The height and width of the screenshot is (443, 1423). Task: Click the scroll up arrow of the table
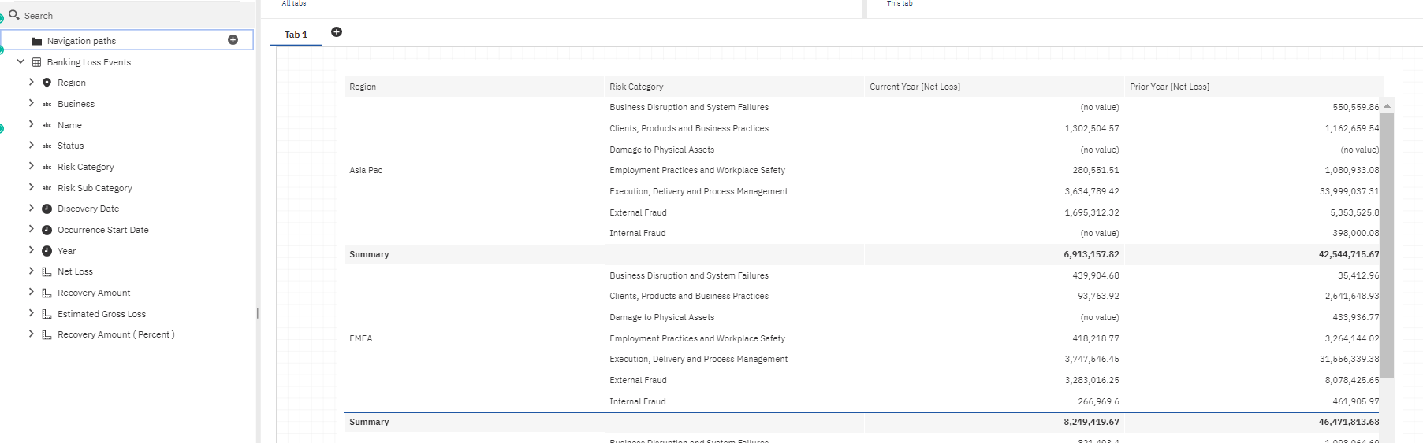click(1388, 105)
